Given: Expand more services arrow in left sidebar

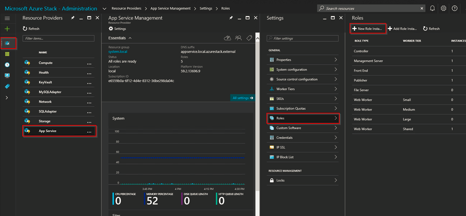Looking at the screenshot, I should (7, 97).
